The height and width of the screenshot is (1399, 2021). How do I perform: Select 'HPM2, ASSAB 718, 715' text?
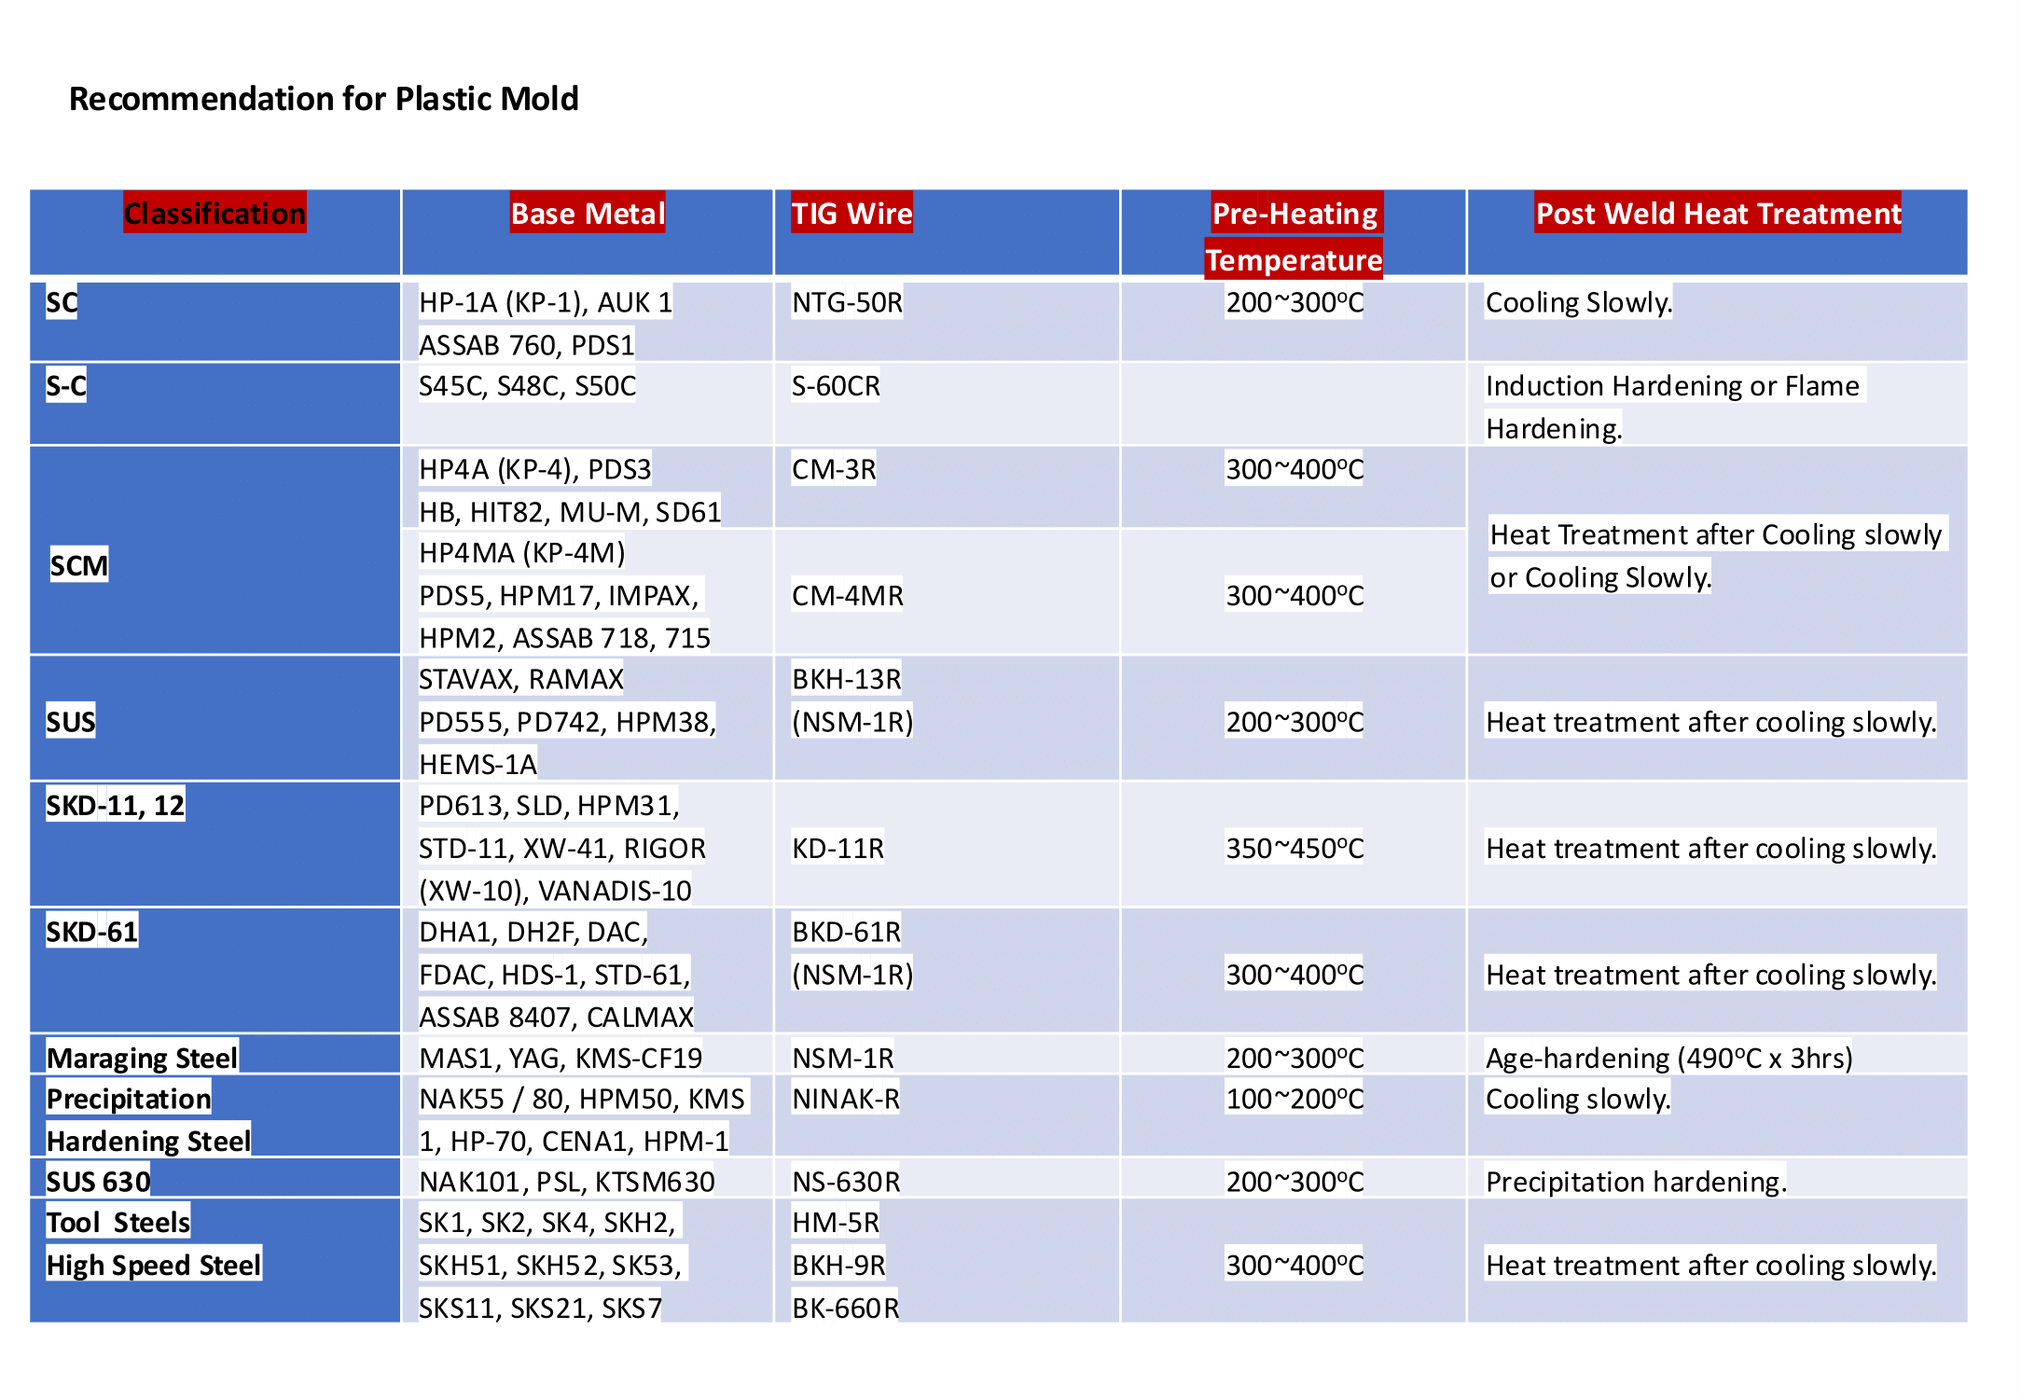[x=564, y=638]
